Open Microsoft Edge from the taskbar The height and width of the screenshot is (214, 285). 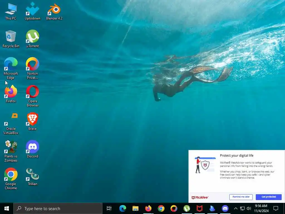tap(123, 208)
